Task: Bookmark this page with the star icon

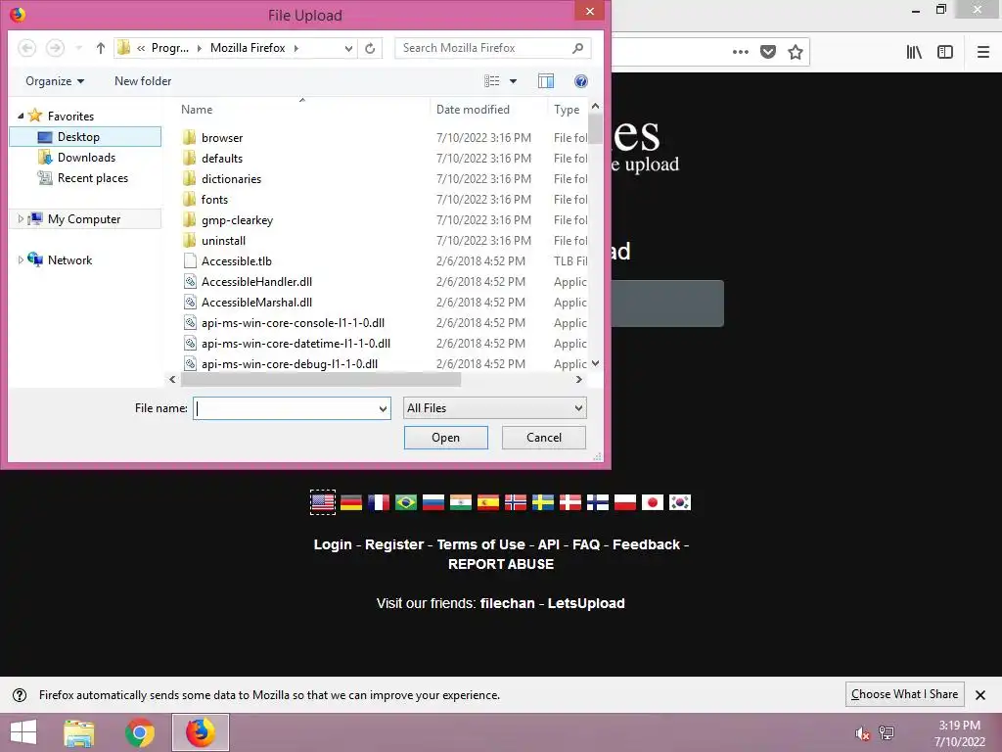Action: tap(796, 52)
